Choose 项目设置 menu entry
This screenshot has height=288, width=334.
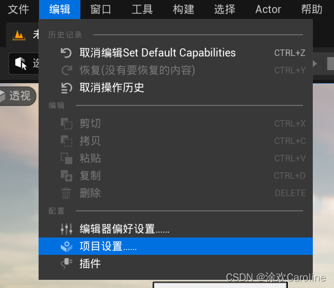point(176,246)
